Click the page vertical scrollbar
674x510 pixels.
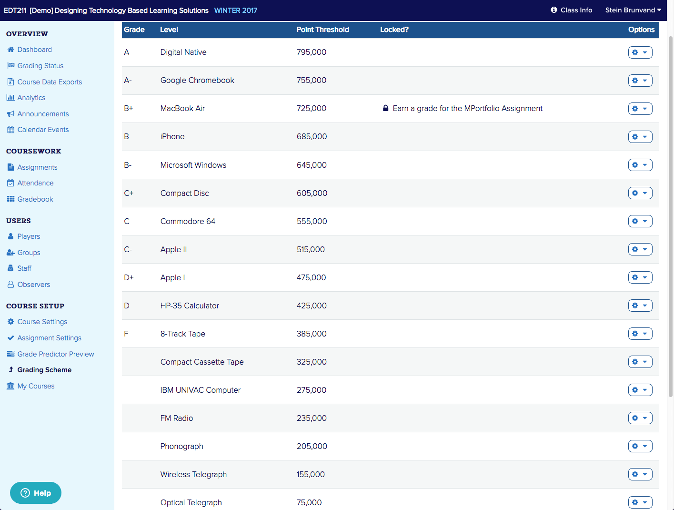tap(671, 216)
